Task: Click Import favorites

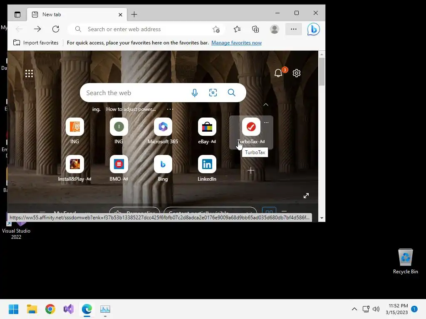Action: click(36, 43)
